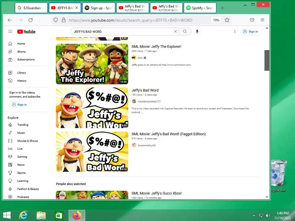This screenshot has width=295, height=221.
Task: Open the Firefox application menu
Action: coord(262,20)
